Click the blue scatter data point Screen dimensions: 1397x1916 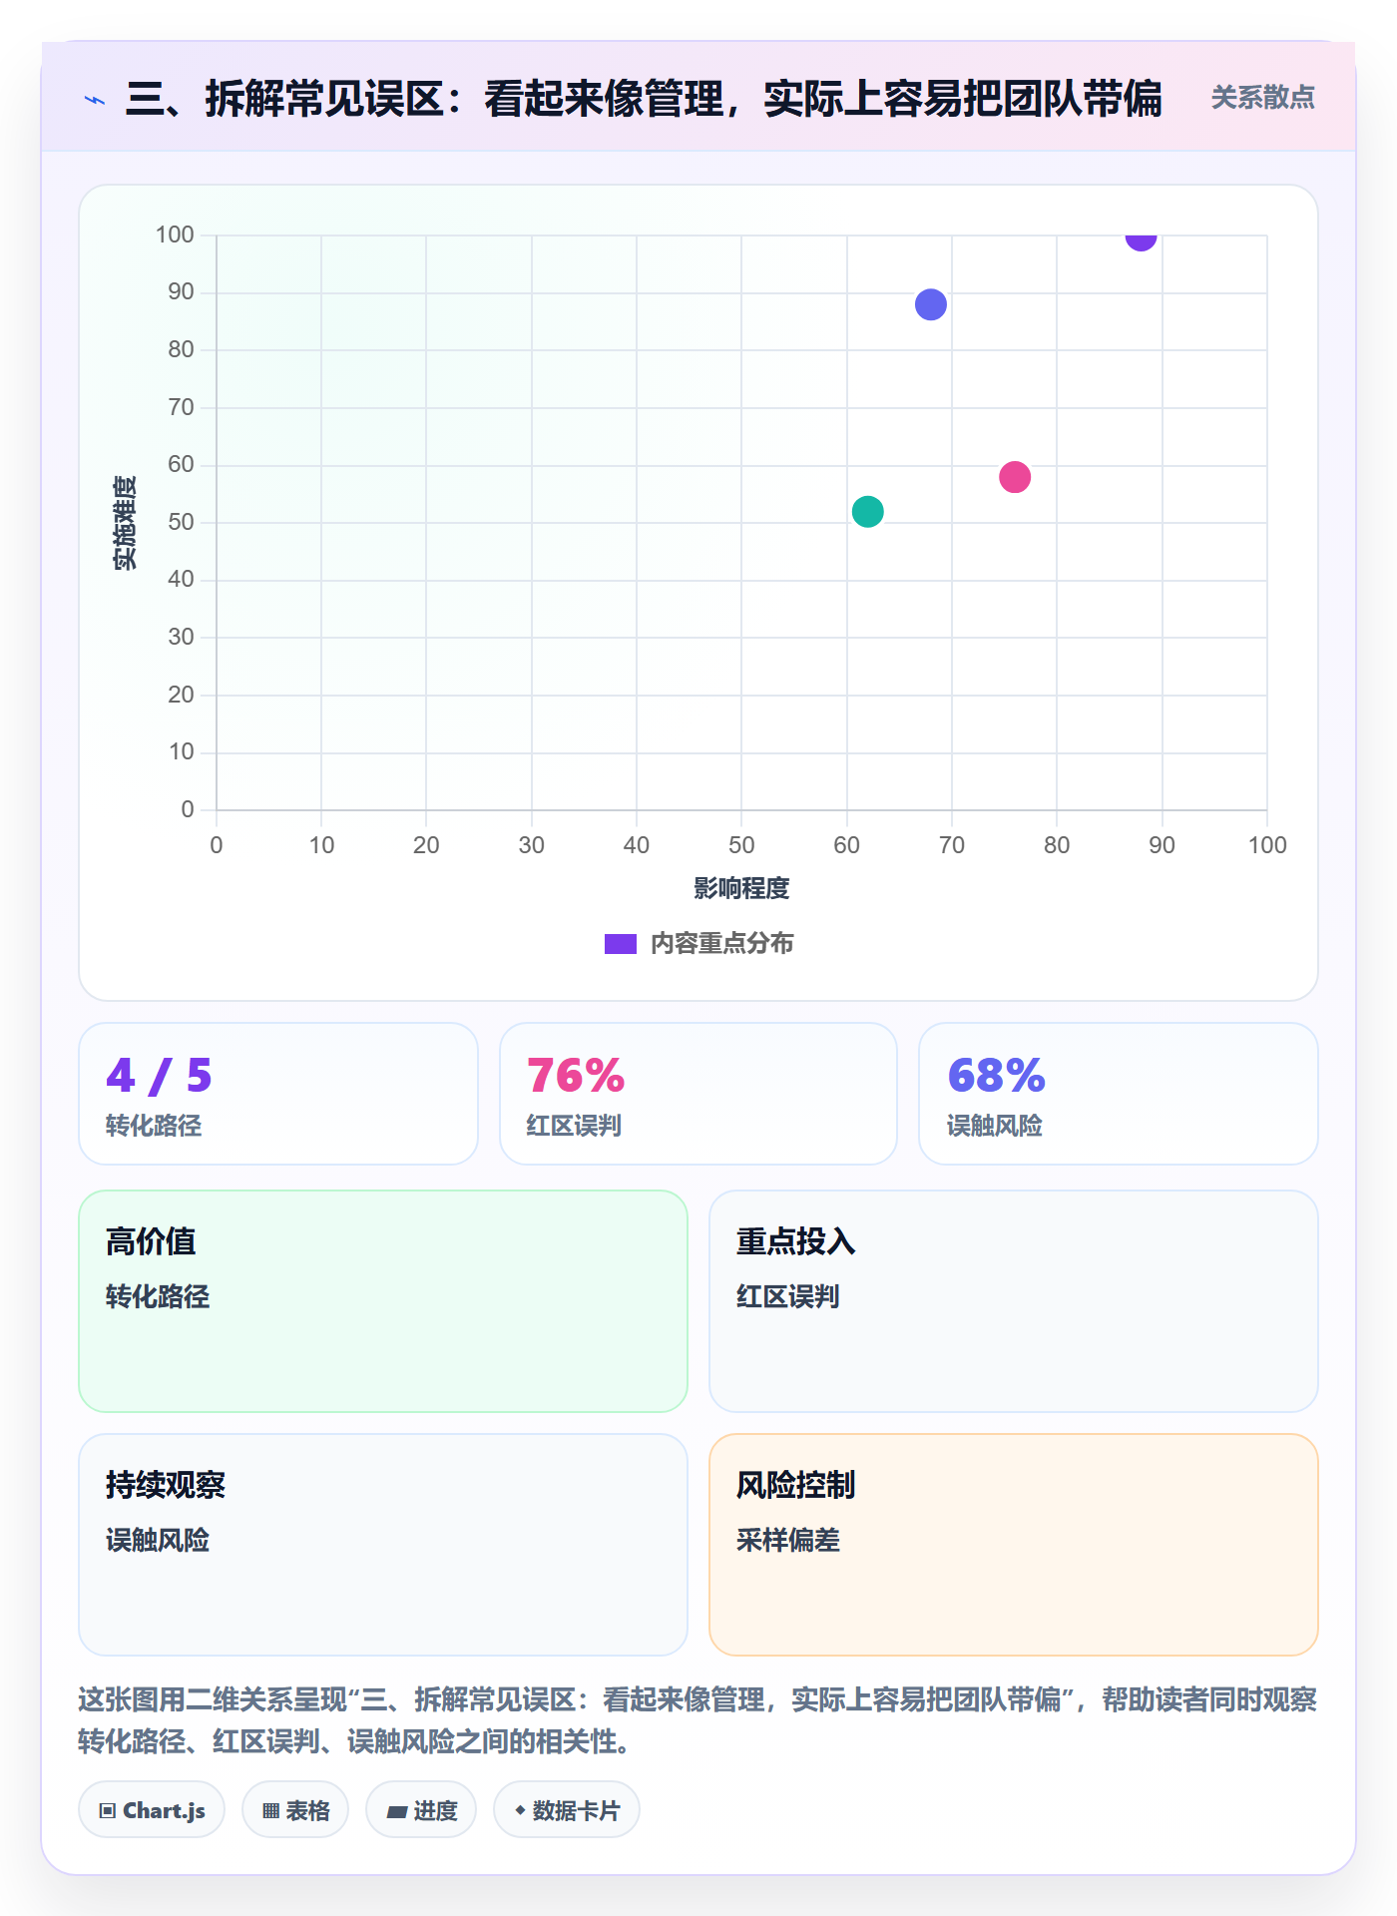pyautogui.click(x=930, y=304)
